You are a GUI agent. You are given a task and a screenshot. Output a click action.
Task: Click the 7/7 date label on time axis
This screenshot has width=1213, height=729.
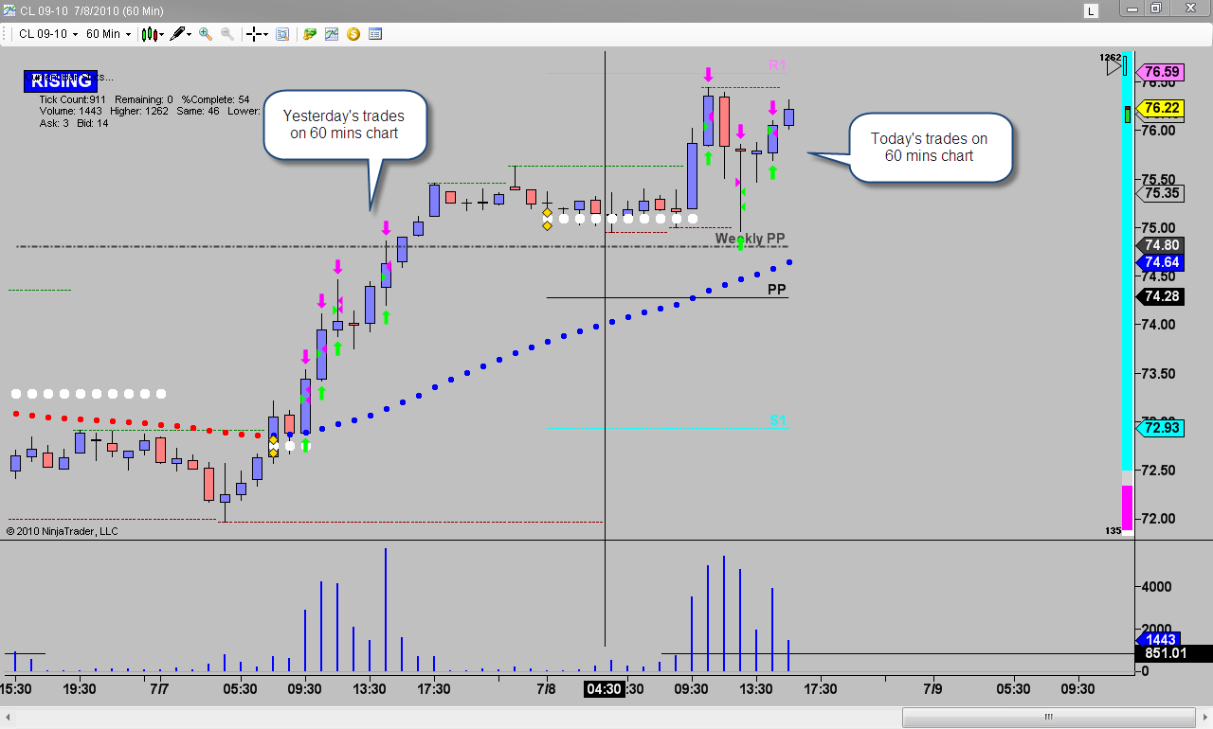(159, 688)
